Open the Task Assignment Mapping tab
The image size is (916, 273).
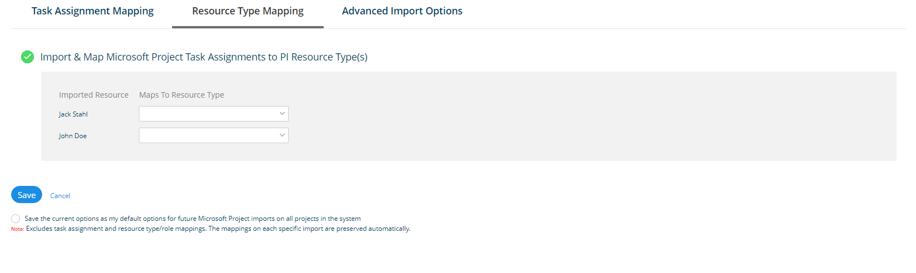pyautogui.click(x=92, y=11)
